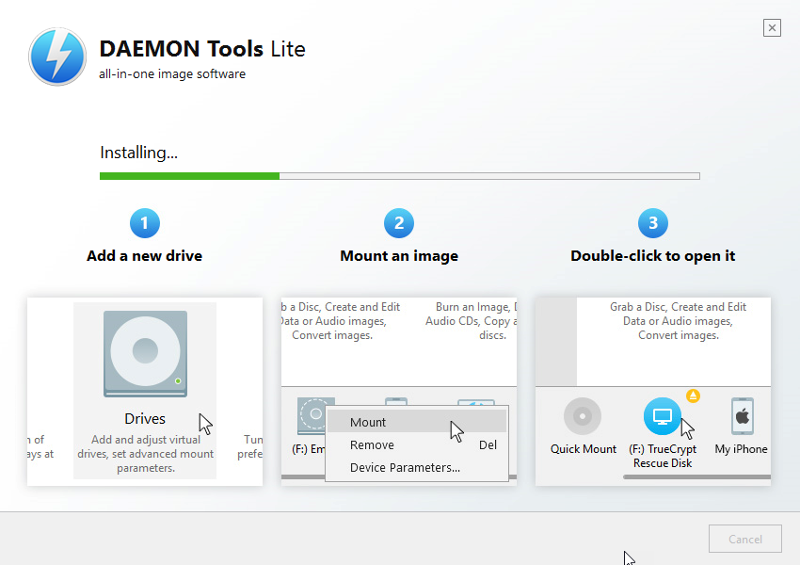Click the 'Installing...' status text

point(138,153)
